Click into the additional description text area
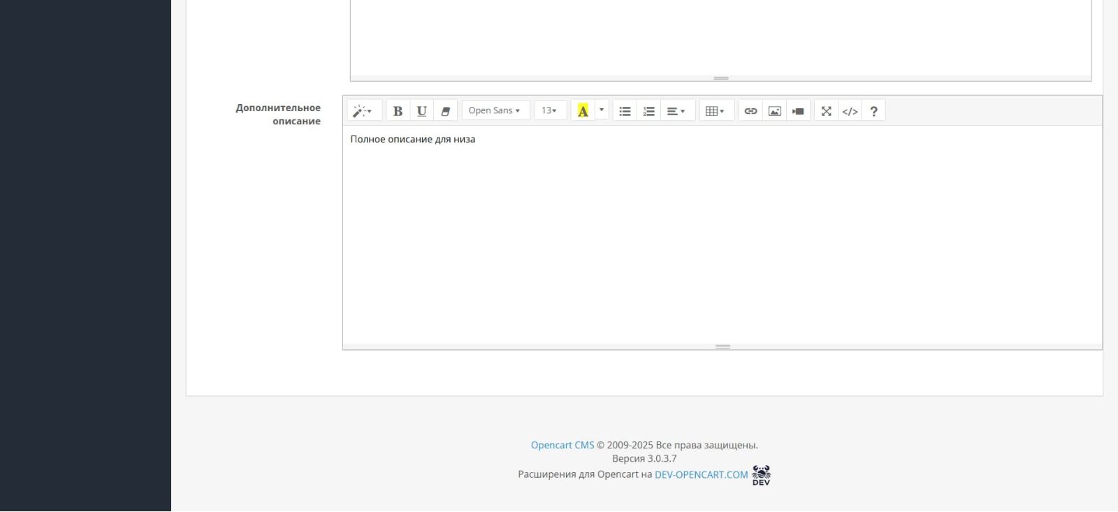 [x=723, y=235]
